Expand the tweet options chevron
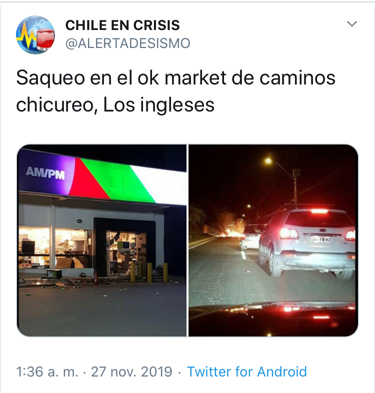The width and height of the screenshot is (375, 393). point(351,24)
